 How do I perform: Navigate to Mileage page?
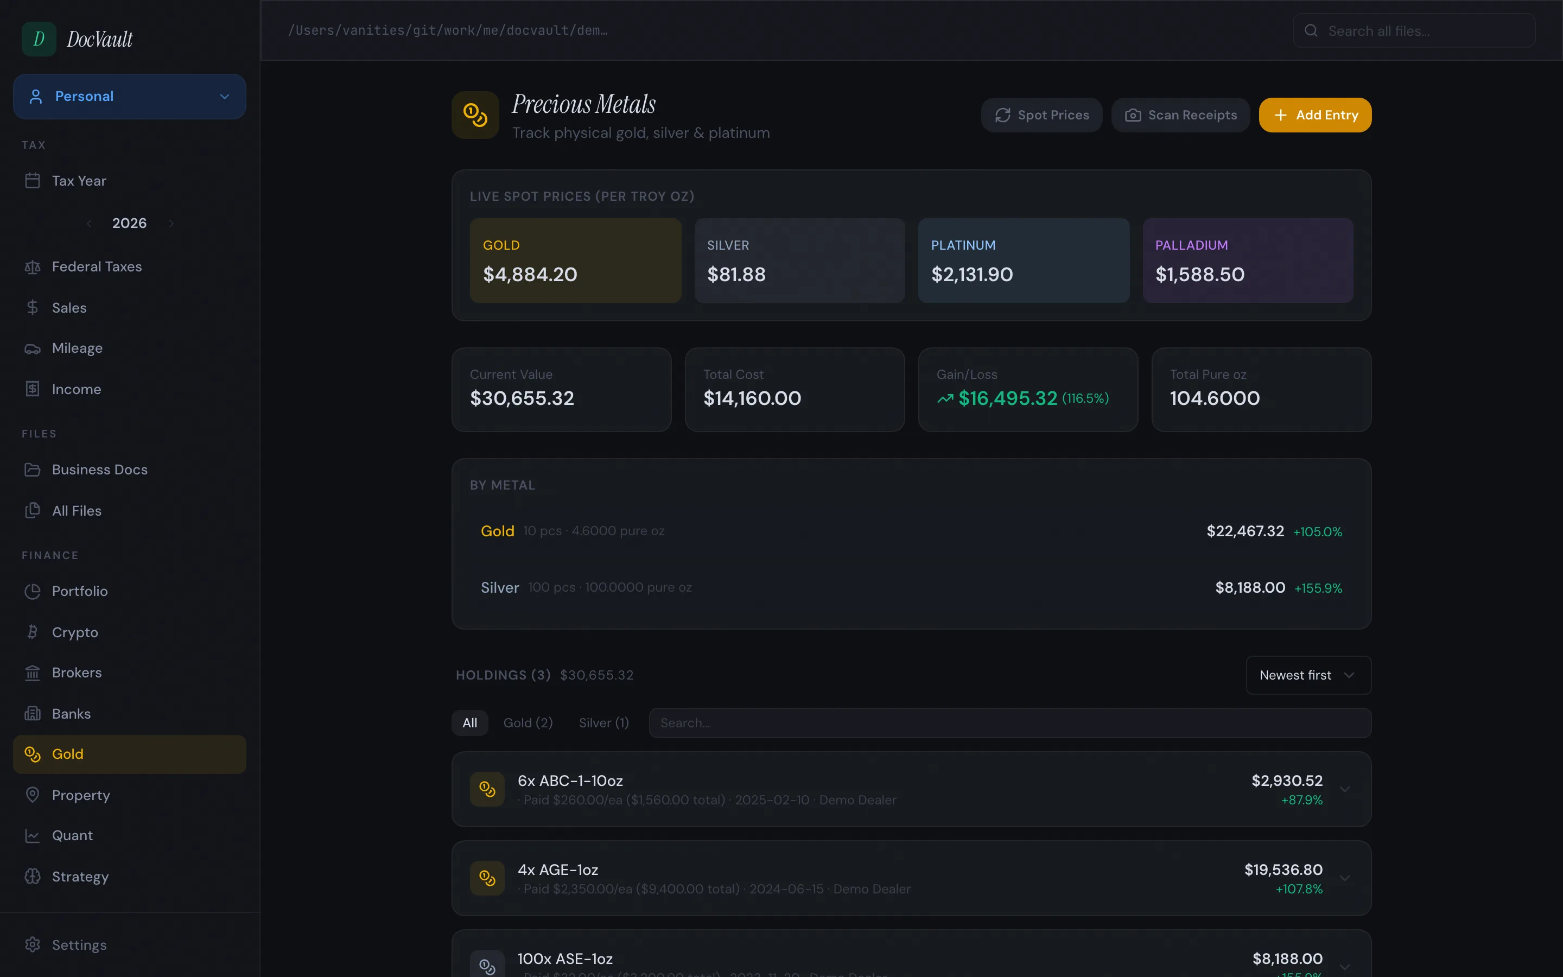(129, 348)
